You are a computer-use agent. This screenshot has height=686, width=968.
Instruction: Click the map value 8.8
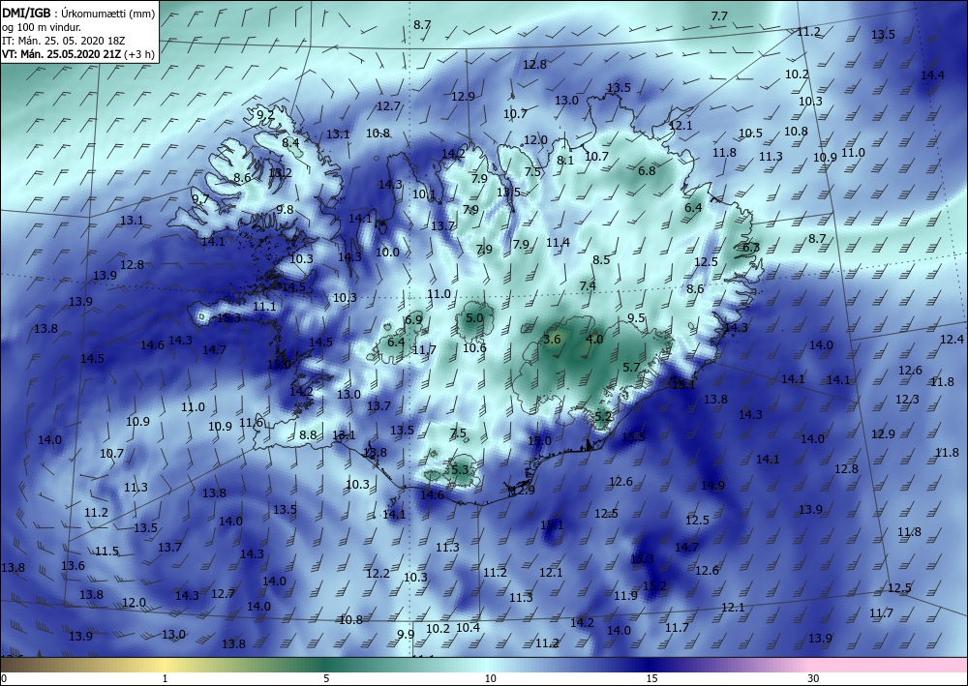(x=308, y=435)
